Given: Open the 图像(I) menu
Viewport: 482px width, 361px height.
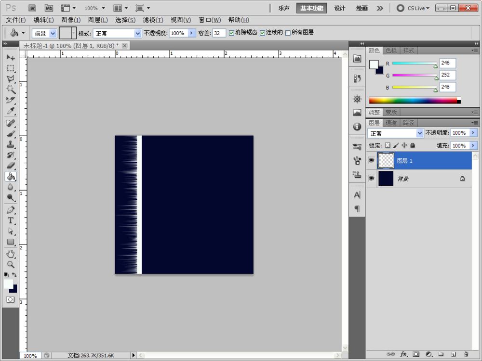Looking at the screenshot, I should (71, 20).
